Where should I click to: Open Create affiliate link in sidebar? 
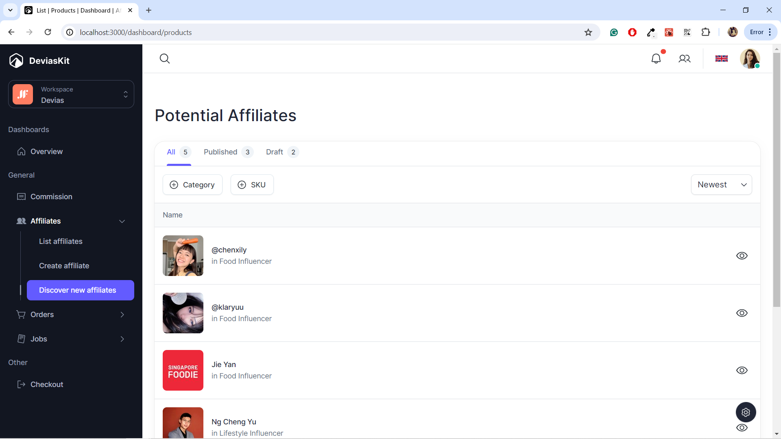[64, 266]
